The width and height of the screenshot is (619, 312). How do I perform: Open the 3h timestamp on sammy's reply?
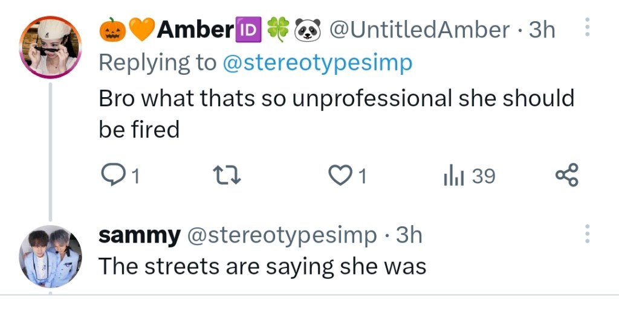[409, 235]
